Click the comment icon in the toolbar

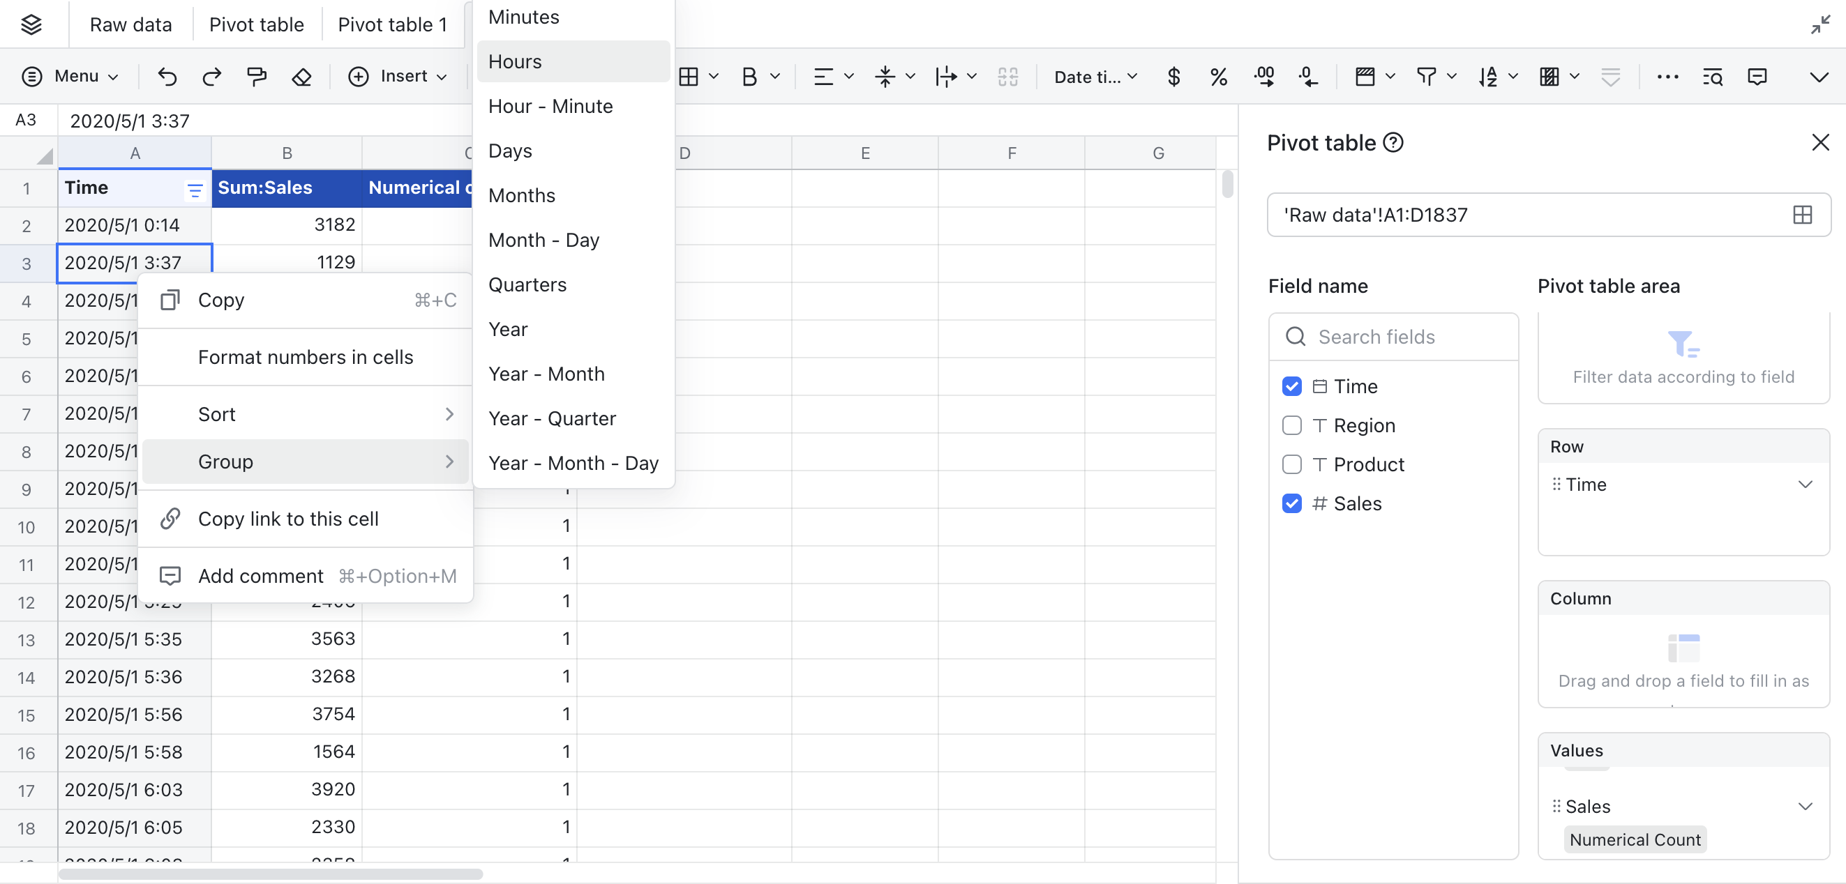(x=1757, y=76)
